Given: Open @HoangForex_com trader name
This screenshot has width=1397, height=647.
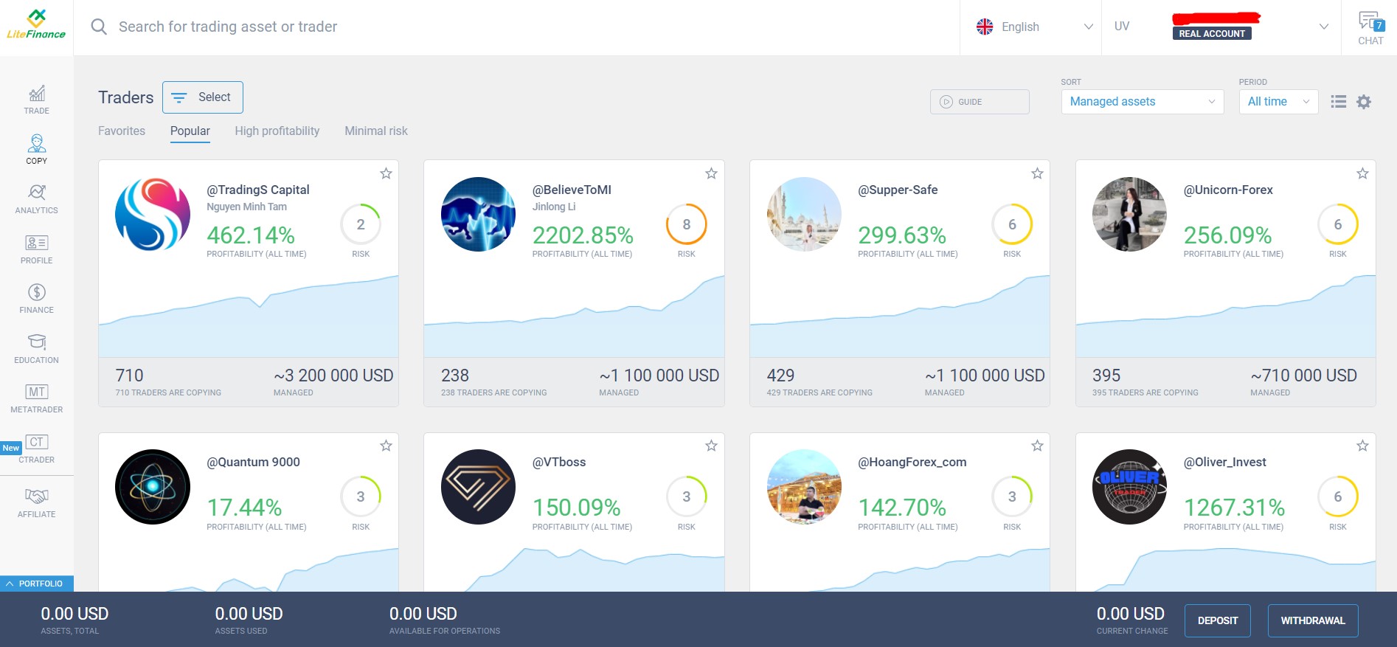Looking at the screenshot, I should (x=912, y=462).
